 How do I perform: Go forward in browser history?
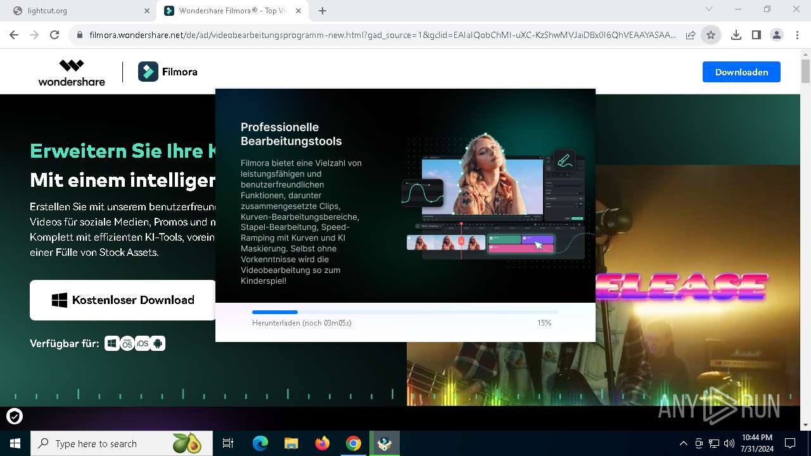(34, 35)
